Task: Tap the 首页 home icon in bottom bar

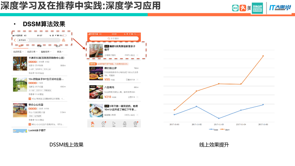Action: click(93, 124)
